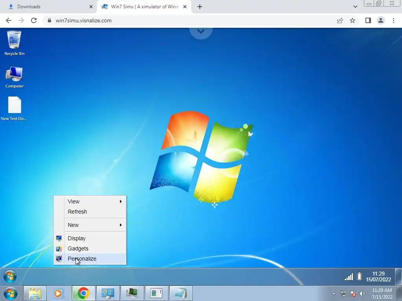Open File Explorer from the taskbar

point(35,293)
